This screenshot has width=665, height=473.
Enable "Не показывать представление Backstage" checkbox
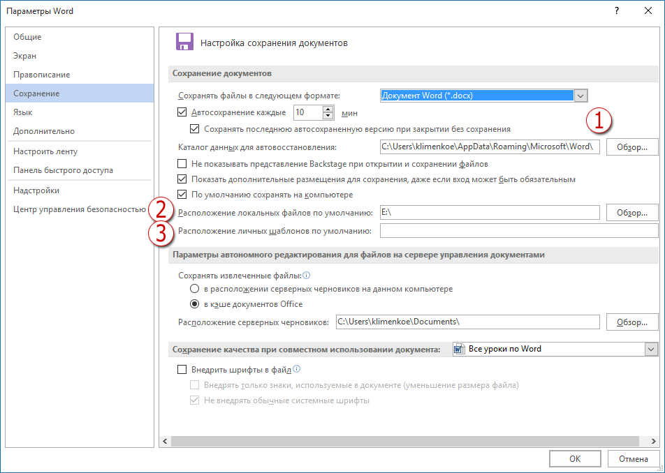point(182,163)
